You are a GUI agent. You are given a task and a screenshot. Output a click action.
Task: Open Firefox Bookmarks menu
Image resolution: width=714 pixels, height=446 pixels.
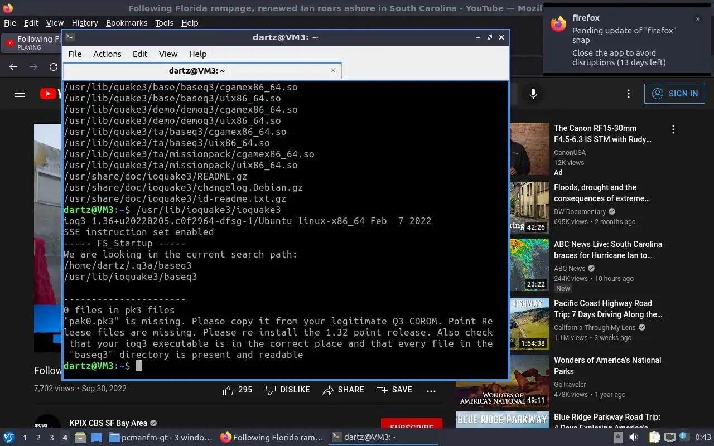pos(127,23)
